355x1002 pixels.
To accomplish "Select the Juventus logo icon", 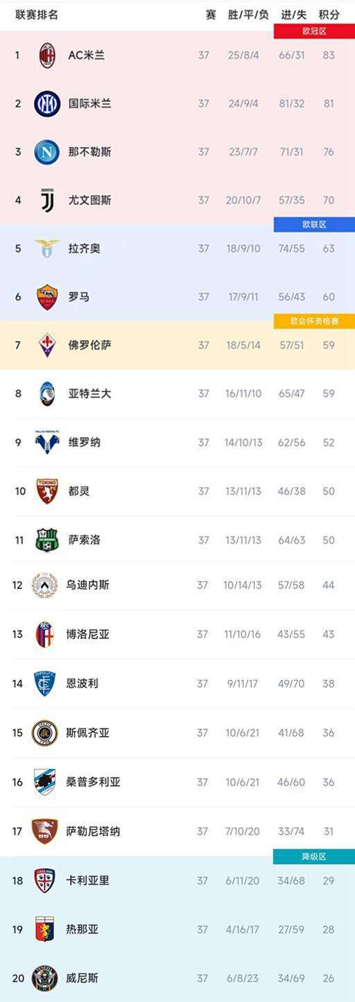I will 47,200.
